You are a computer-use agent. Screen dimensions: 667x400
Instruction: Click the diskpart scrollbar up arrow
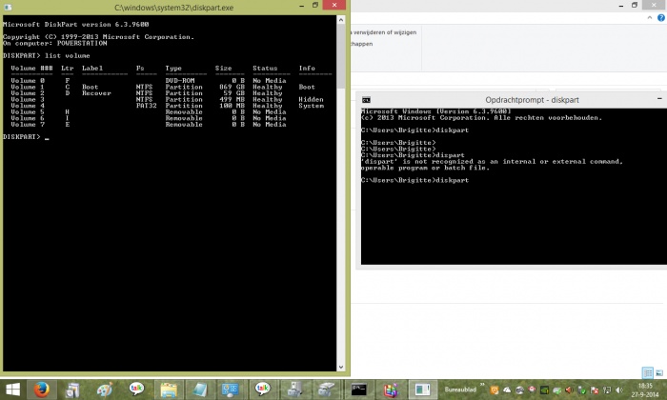pyautogui.click(x=341, y=20)
